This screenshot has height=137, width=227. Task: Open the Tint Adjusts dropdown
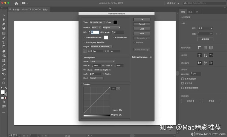tap(102, 70)
